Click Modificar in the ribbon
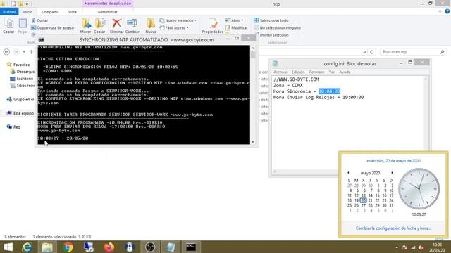This screenshot has height=253, width=451. click(x=237, y=28)
